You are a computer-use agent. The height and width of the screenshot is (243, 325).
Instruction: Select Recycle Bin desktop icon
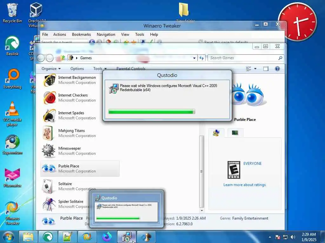pyautogui.click(x=12, y=13)
